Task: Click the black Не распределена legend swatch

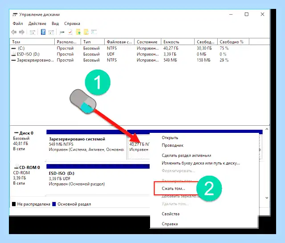Action: tap(14, 204)
